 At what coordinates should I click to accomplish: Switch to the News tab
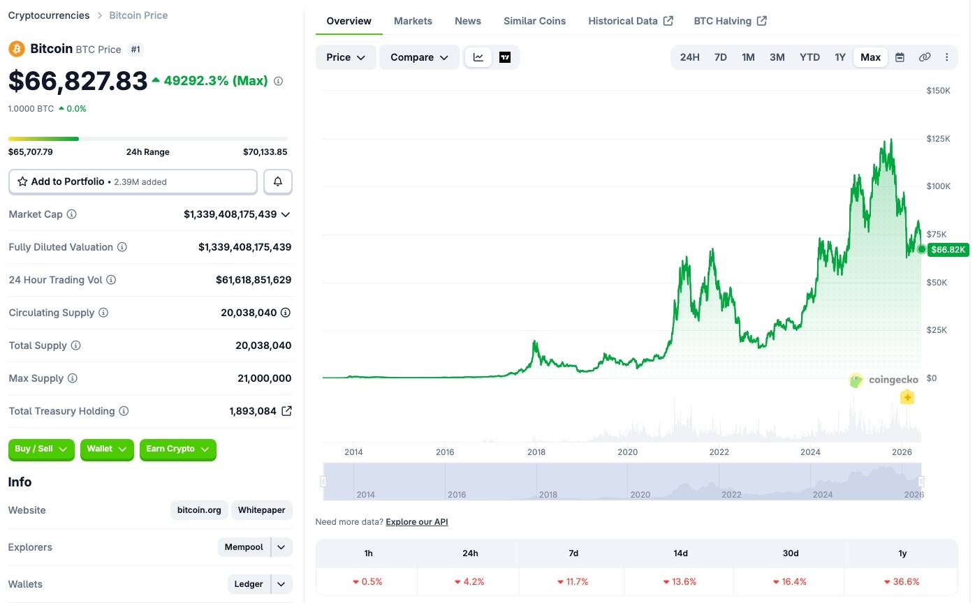[468, 21]
